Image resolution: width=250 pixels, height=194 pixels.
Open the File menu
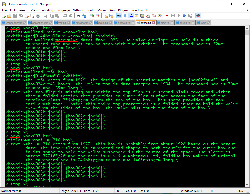[x=4, y=10]
